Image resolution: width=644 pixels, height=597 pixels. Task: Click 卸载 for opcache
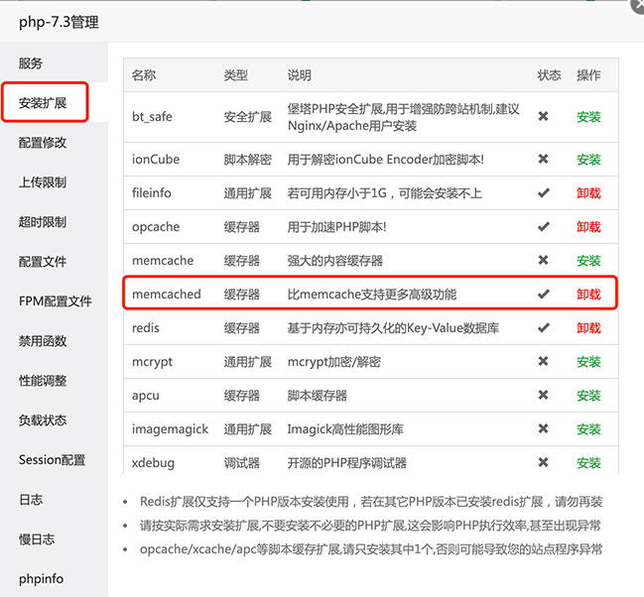tap(588, 227)
